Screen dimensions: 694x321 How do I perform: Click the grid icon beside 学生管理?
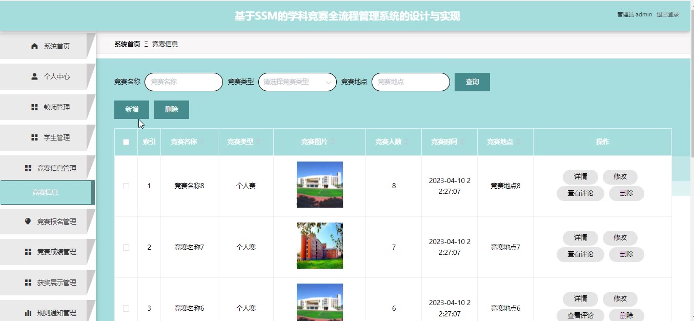(x=35, y=137)
